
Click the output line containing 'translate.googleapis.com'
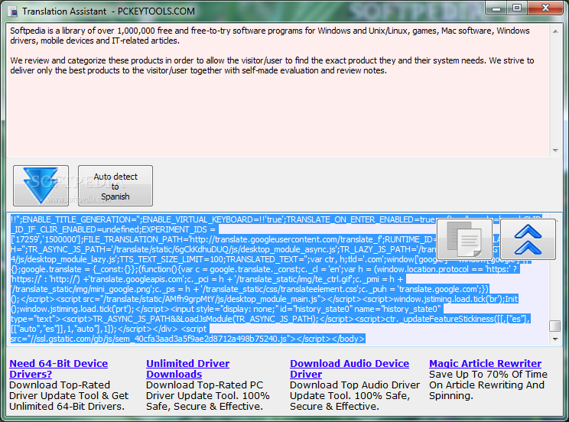pyautogui.click(x=206, y=279)
